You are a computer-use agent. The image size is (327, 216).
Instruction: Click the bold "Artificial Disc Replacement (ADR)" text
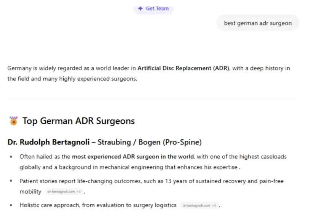[183, 68]
